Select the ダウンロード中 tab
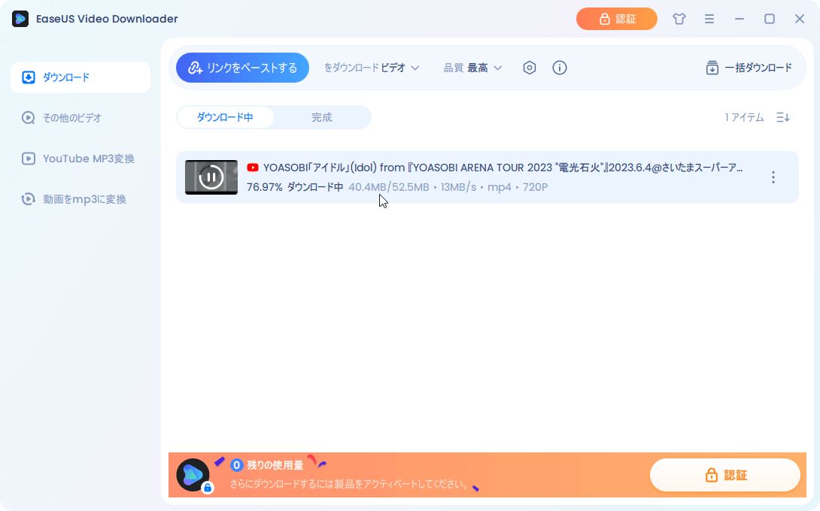This screenshot has width=820, height=511. [225, 117]
